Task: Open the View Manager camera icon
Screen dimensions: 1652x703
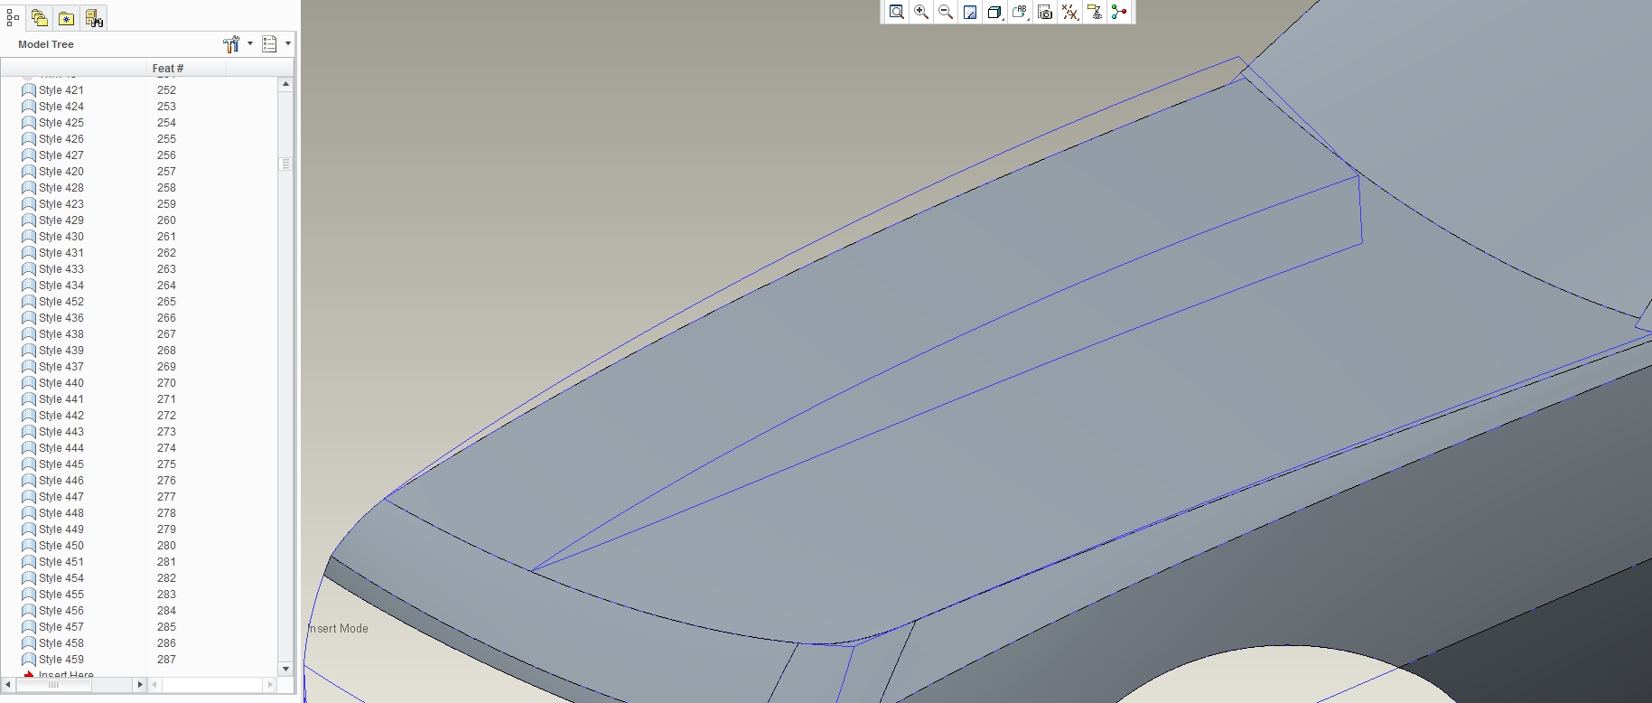Action: point(1045,12)
